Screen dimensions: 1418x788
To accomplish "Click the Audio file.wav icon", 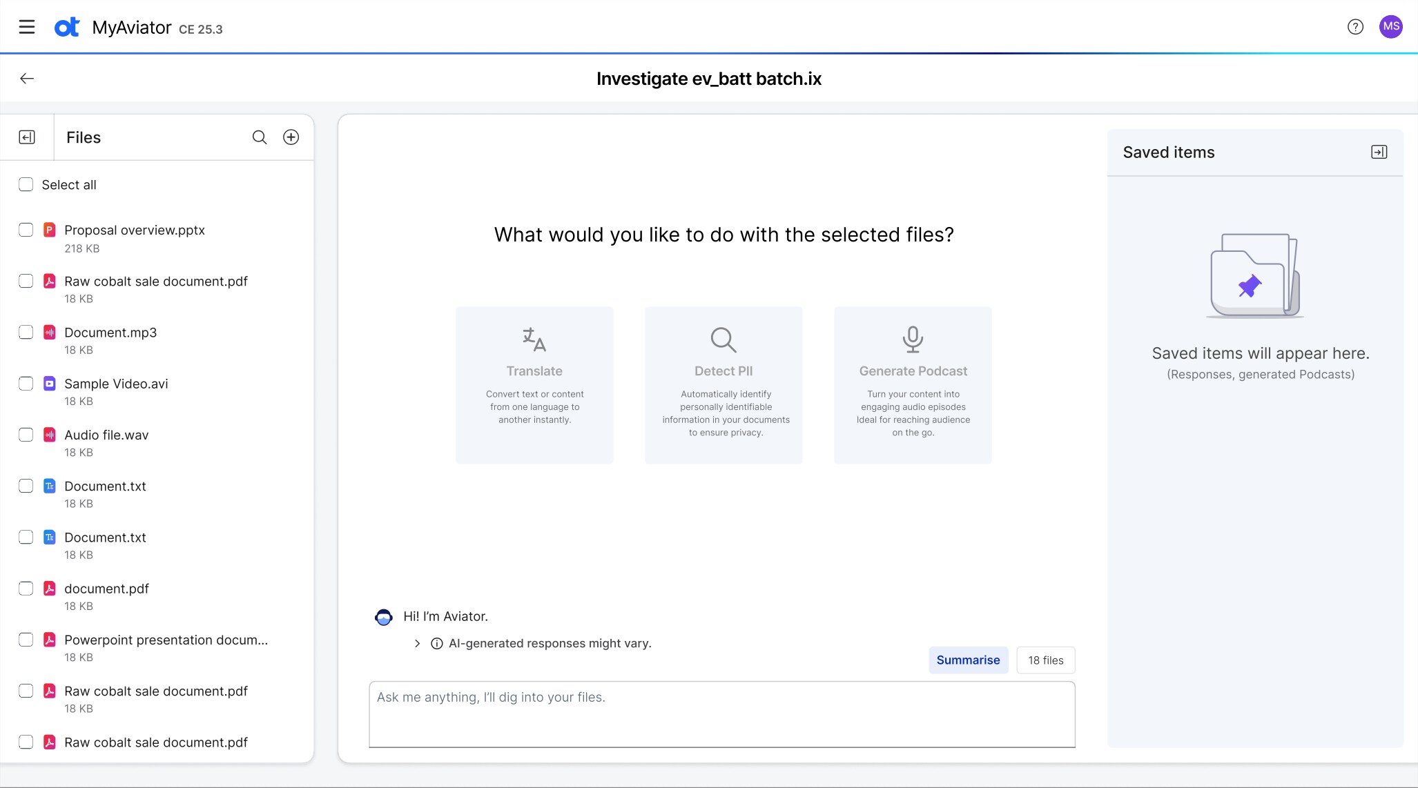I will pyautogui.click(x=50, y=435).
